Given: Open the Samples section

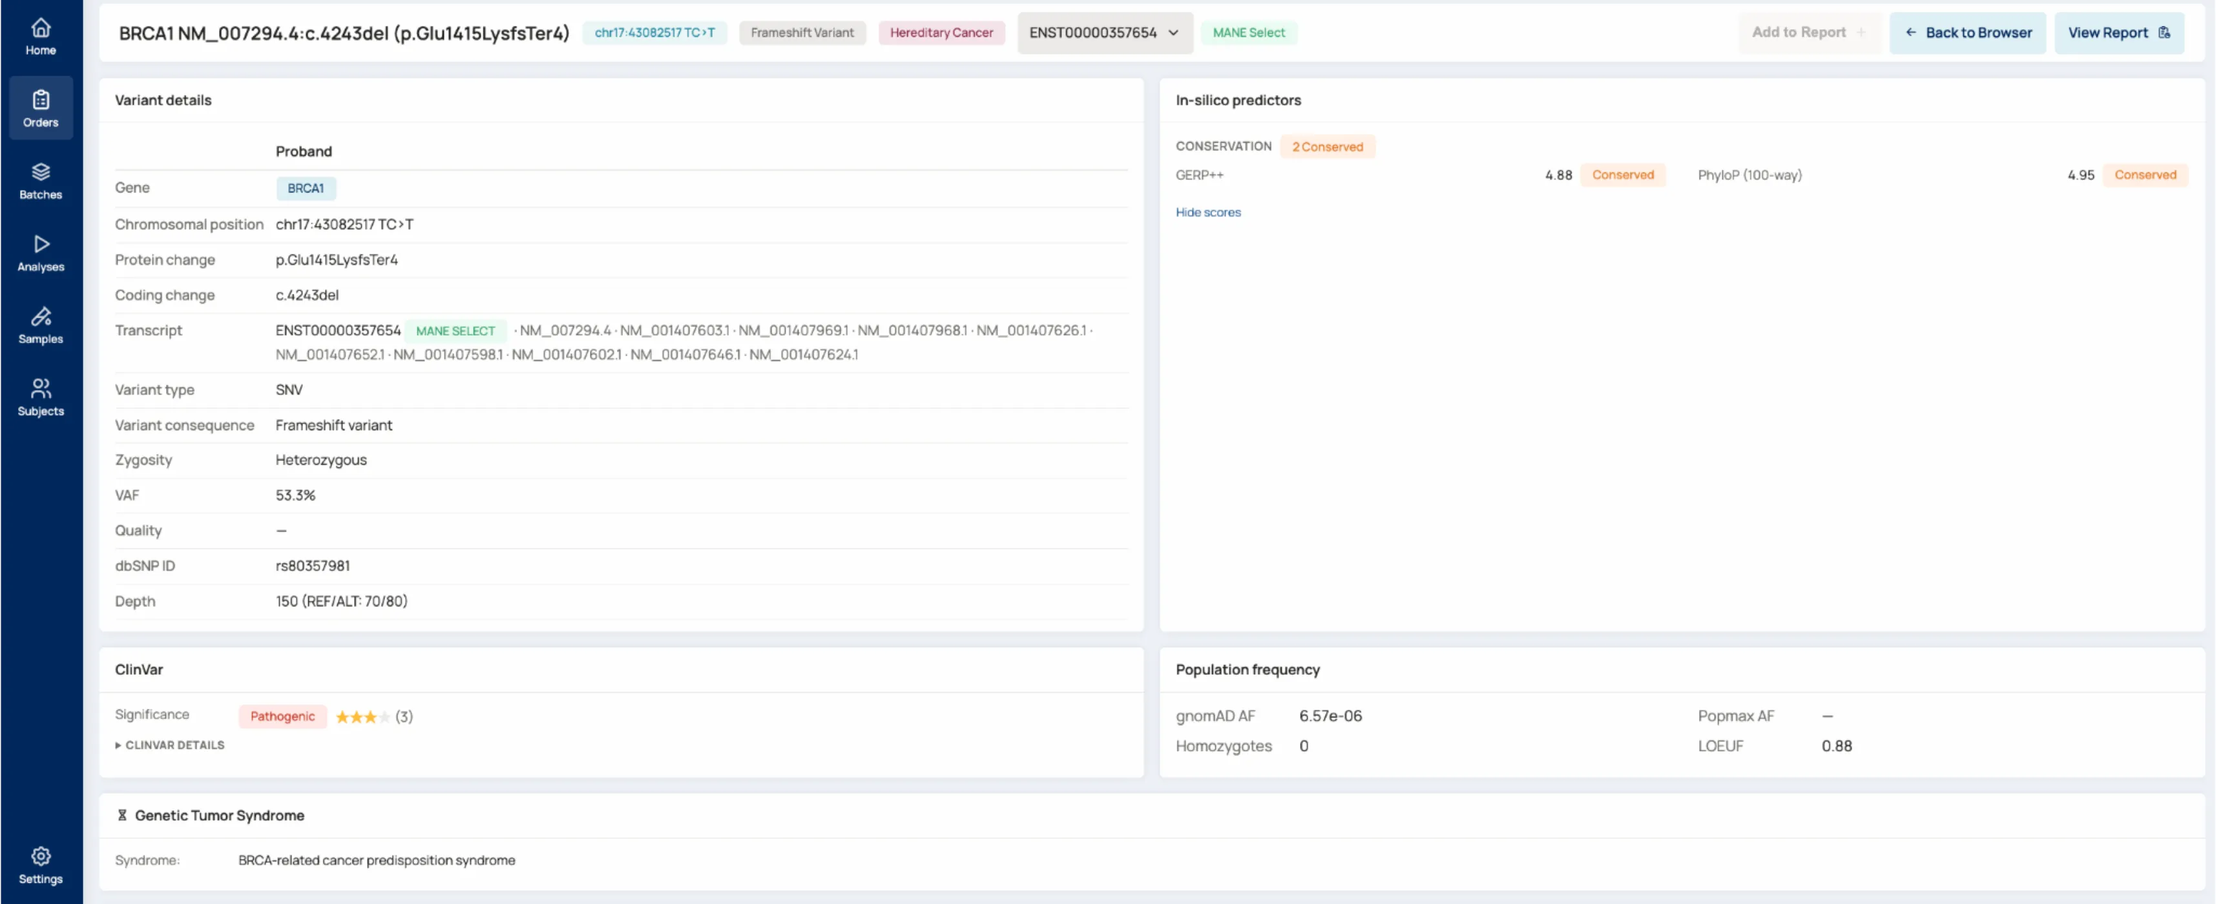Looking at the screenshot, I should [x=41, y=325].
